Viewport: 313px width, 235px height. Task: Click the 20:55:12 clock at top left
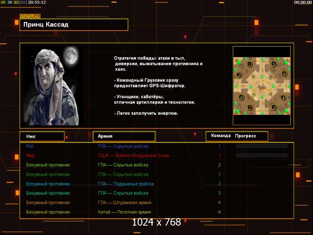click(37, 2)
